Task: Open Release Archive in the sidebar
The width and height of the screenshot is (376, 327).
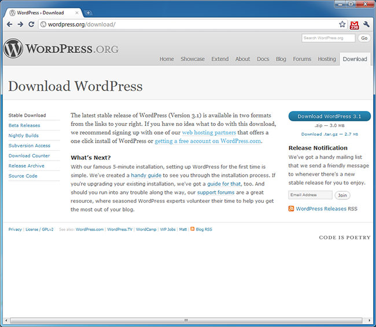Action: [27, 166]
